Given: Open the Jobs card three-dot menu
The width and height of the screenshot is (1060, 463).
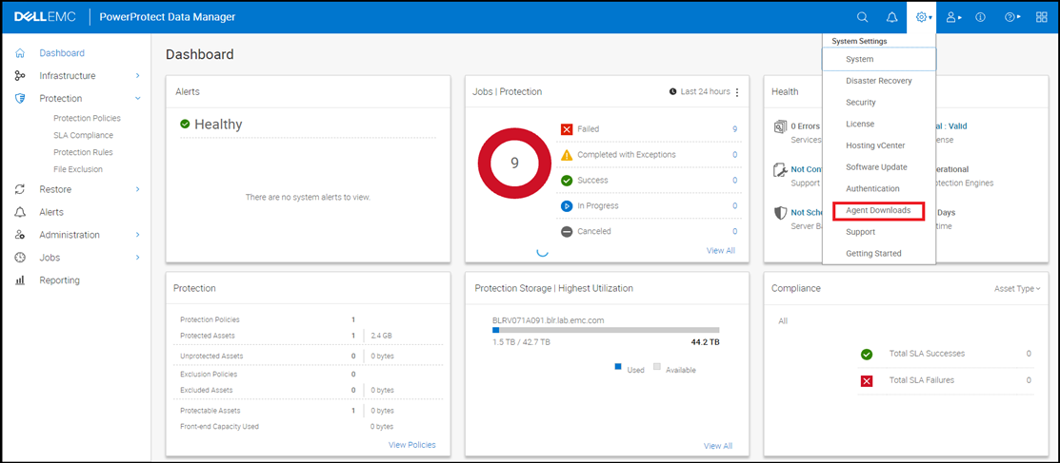Looking at the screenshot, I should 737,92.
